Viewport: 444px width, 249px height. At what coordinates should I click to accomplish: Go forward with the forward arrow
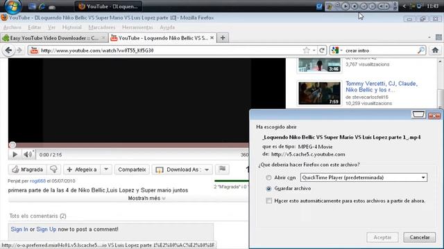click(x=19, y=50)
